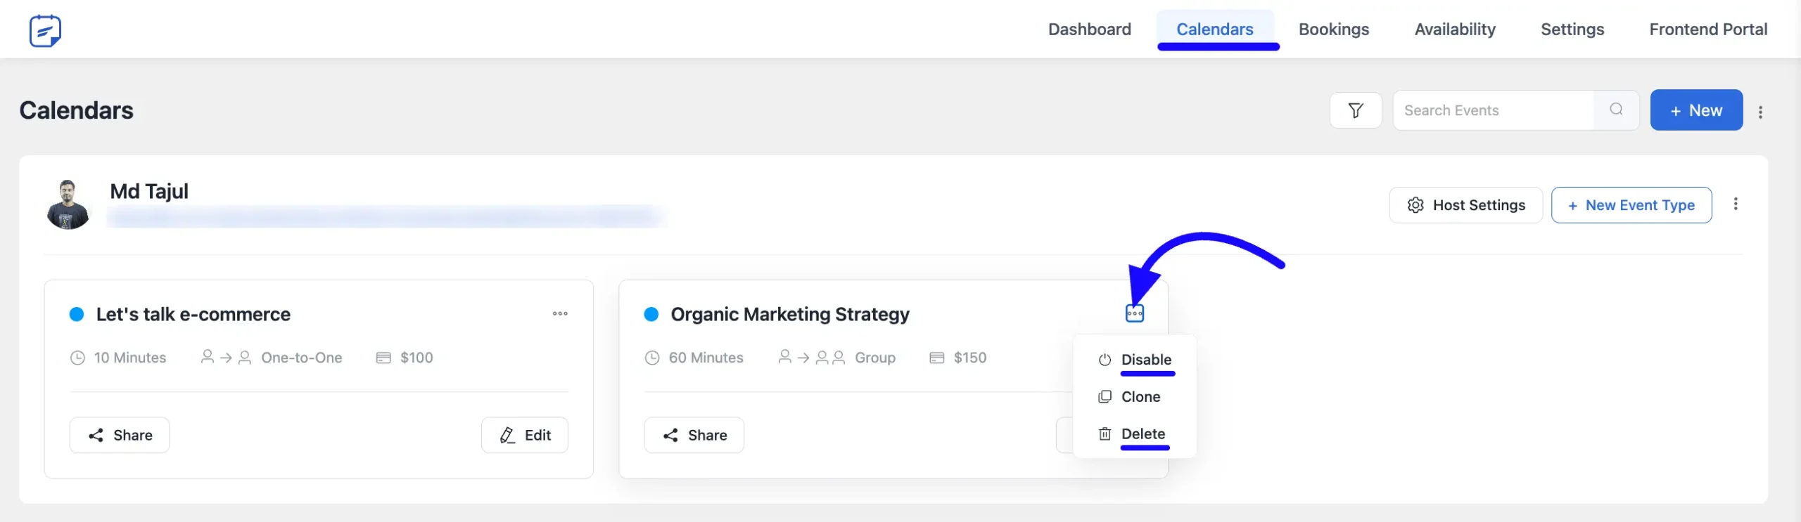Screen dimensions: 1801x522
Task: Click Md Tajul's profile avatar
Action: point(68,204)
